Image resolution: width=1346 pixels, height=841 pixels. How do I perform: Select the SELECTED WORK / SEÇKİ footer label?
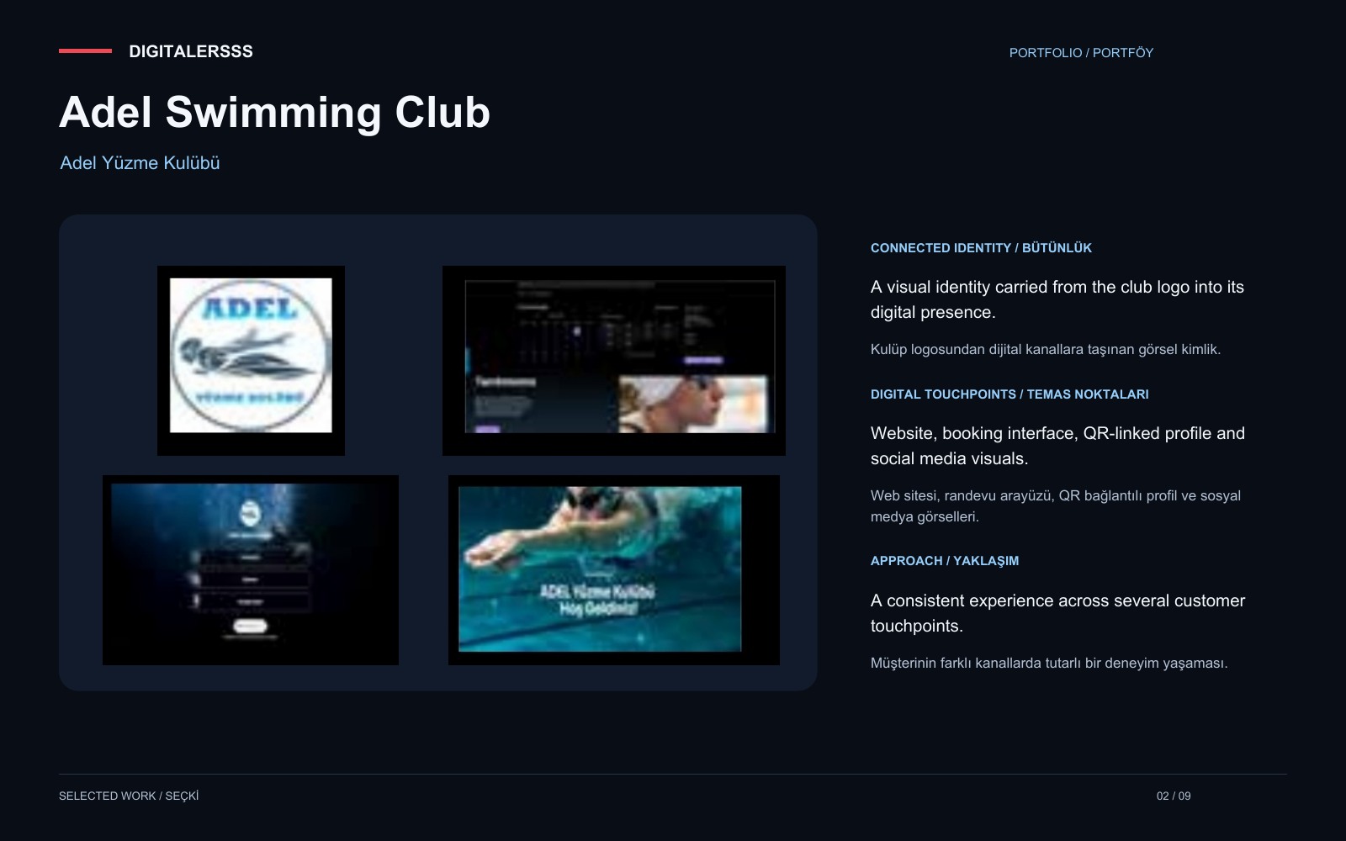[x=129, y=796]
